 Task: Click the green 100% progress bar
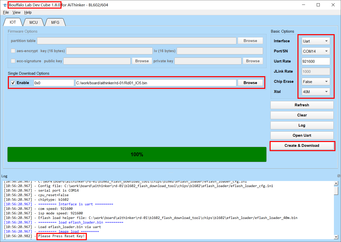(137, 154)
